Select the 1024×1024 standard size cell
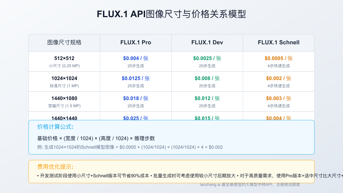The image size is (343, 193). [64, 81]
